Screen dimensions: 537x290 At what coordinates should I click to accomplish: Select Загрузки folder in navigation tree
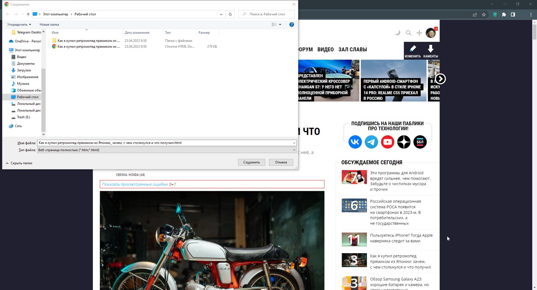(24, 70)
